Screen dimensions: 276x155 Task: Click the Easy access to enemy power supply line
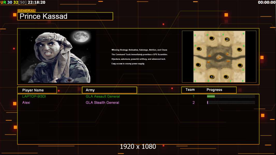tap(128, 64)
